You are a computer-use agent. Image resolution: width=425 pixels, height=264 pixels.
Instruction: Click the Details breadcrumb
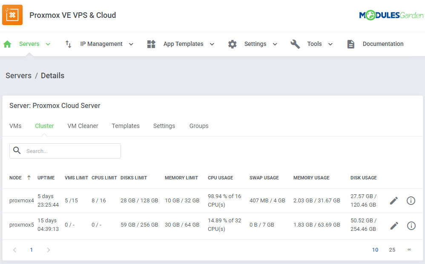pos(52,76)
